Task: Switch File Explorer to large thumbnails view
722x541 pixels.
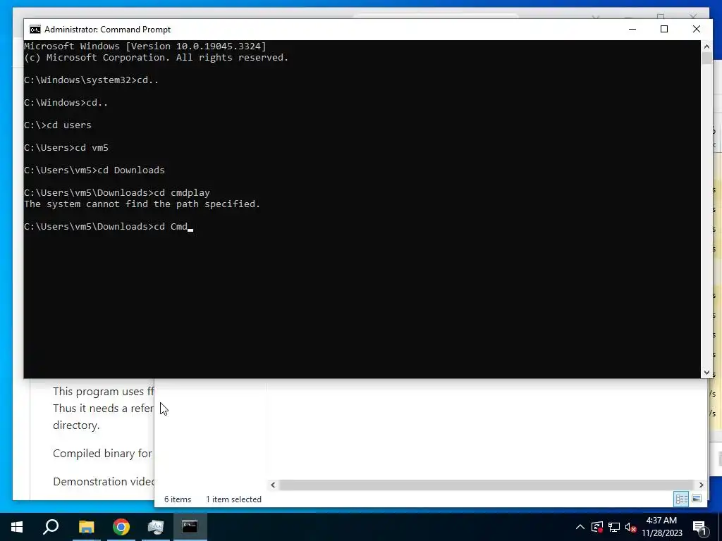Action: pos(697,499)
